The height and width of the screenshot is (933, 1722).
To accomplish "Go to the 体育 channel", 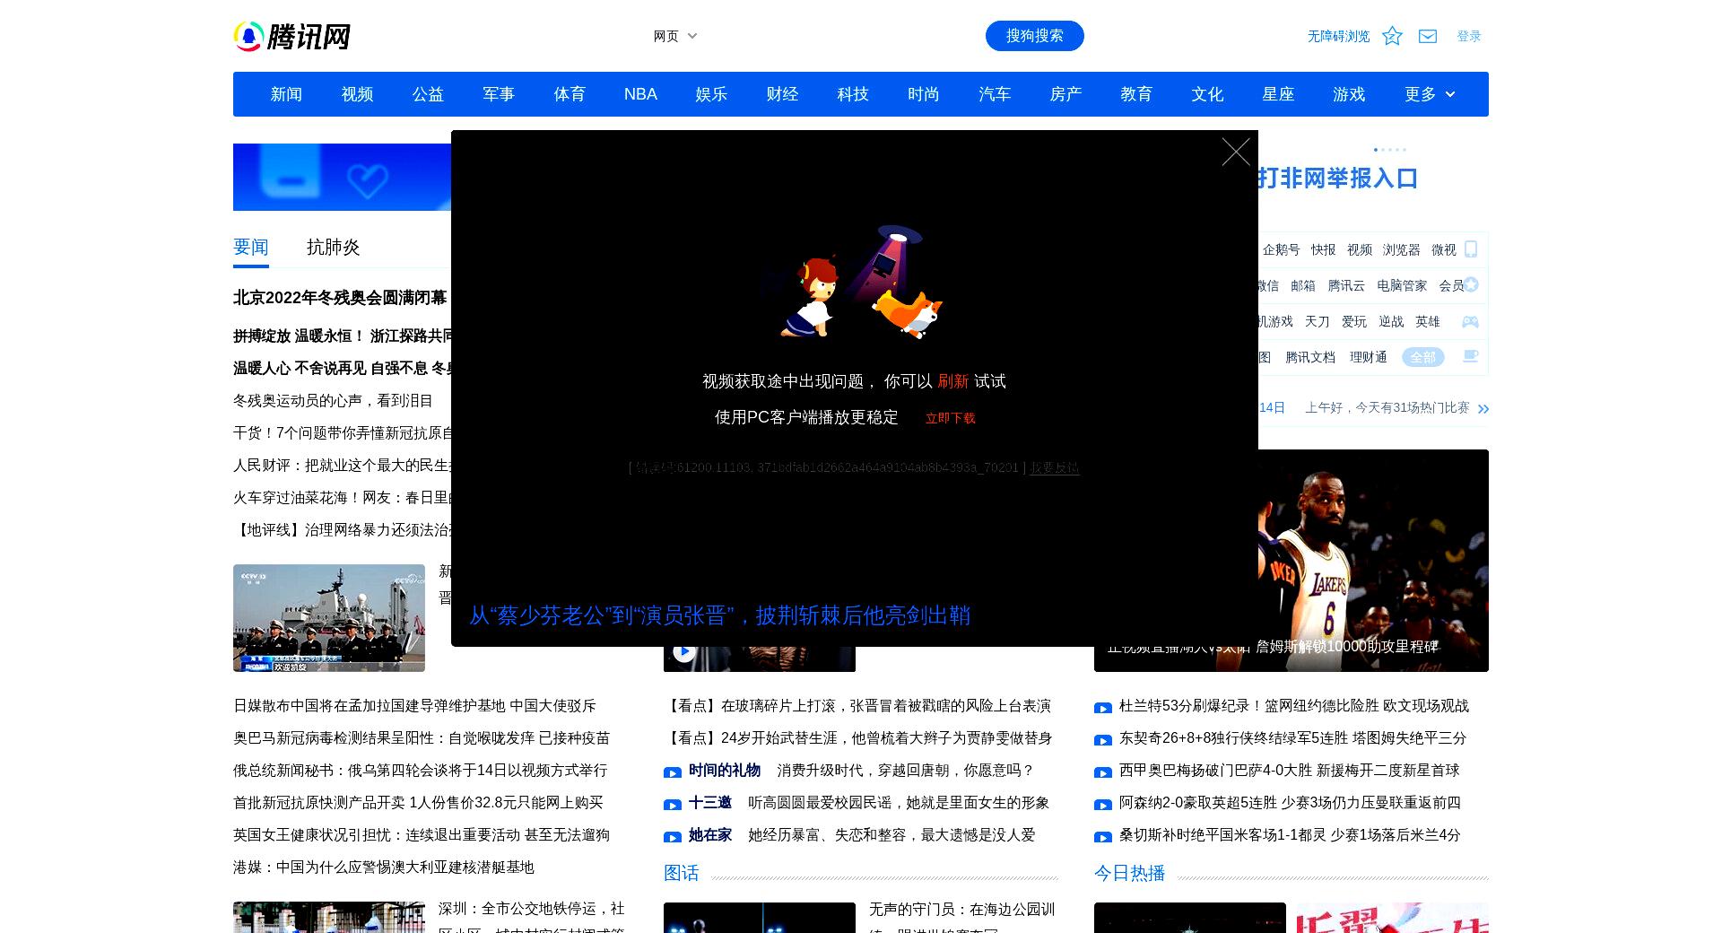I will (x=570, y=94).
